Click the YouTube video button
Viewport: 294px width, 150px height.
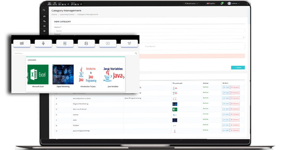[108, 43]
